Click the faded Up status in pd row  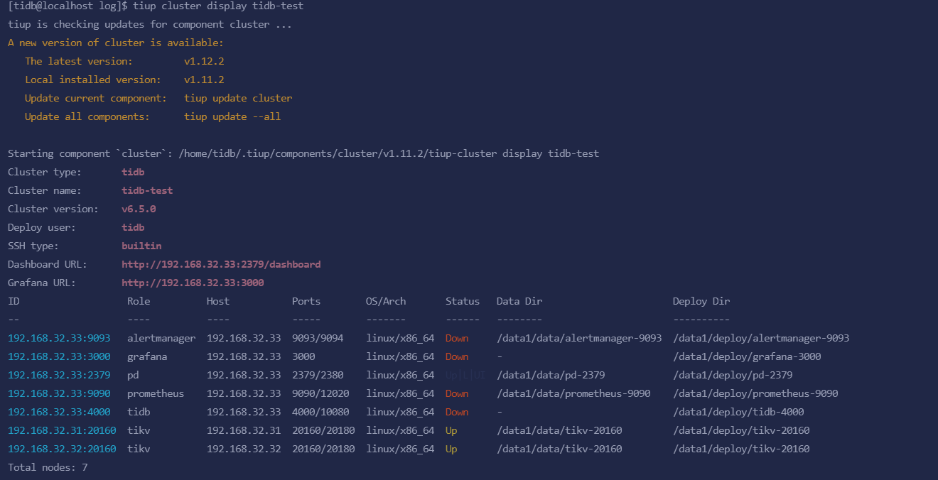pyautogui.click(x=465, y=375)
